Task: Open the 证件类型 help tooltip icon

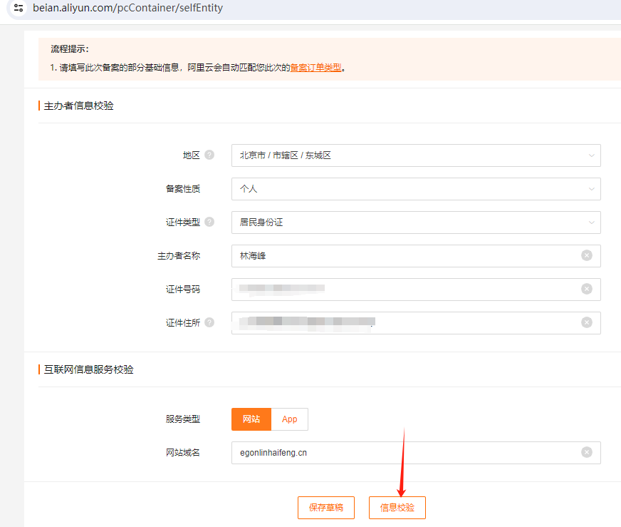Action: 209,222
